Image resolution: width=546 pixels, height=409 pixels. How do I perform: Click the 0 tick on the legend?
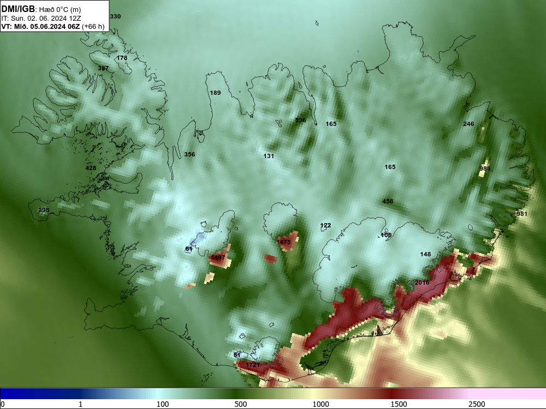pos(3,404)
